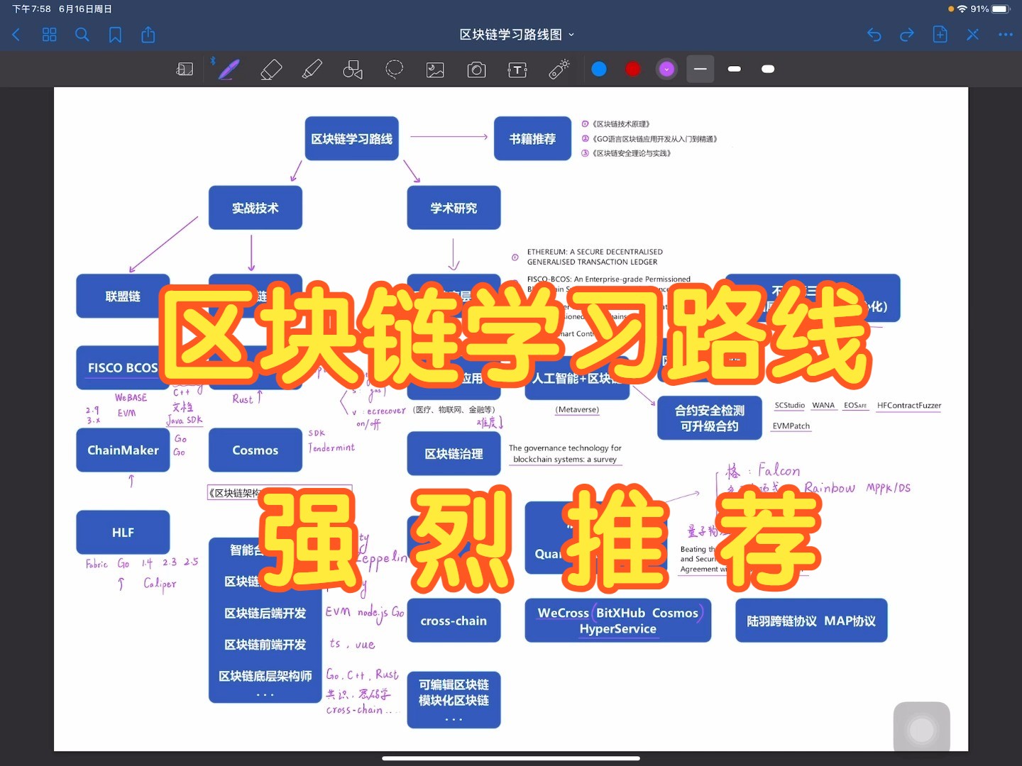The image size is (1022, 766).
Task: Tap the 书籍推荐 node
Action: 532,138
